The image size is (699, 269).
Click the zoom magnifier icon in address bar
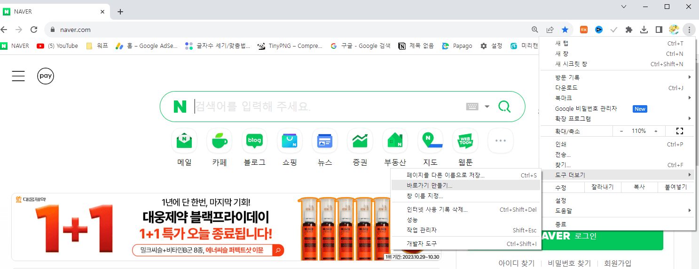tap(535, 30)
